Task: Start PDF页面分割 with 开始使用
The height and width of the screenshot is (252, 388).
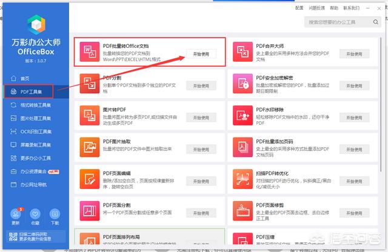Action: click(x=201, y=213)
